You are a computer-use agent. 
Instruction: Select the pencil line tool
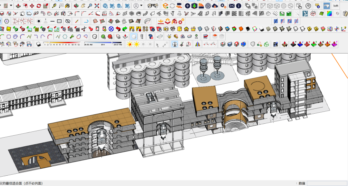pos(77,21)
